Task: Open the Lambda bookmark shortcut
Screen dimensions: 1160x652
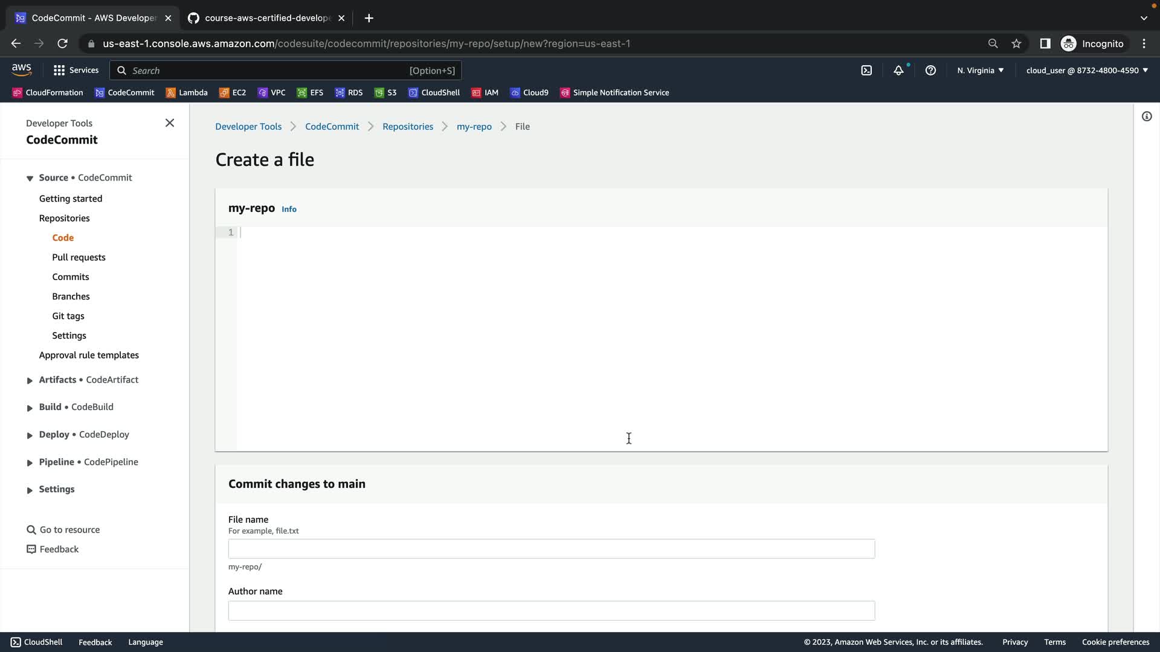Action: tap(187, 92)
